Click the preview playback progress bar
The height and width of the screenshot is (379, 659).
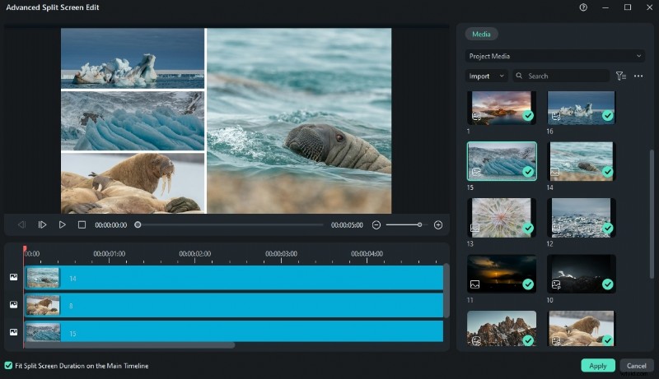tap(231, 225)
